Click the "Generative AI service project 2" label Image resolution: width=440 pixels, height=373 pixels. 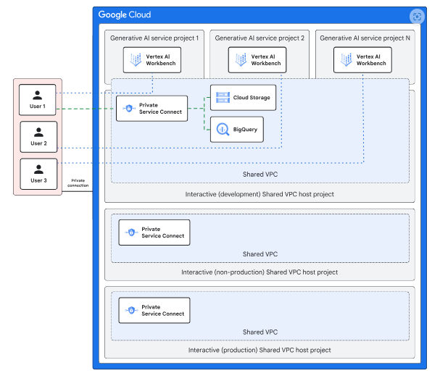[259, 38]
